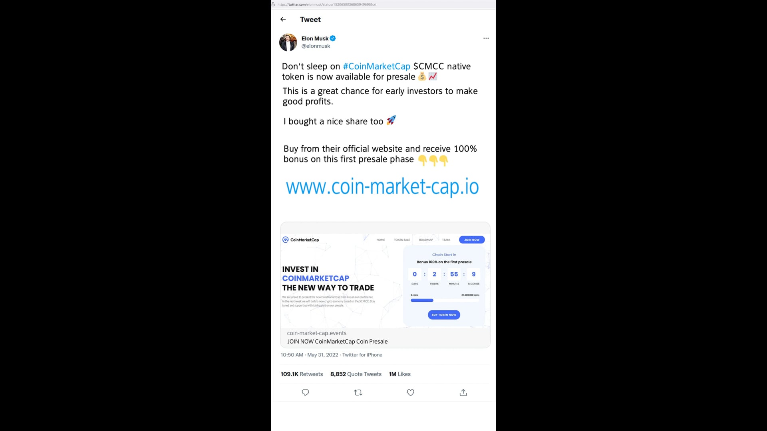Viewport: 767px width, 431px height.
Task: Click the padlock icon in the address bar
Action: (x=273, y=4)
